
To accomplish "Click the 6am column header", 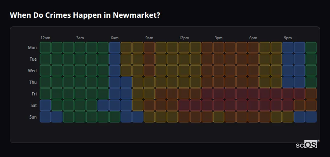I will point(115,38).
